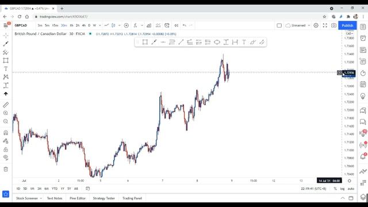Open the Strategy Tester tab

click(x=103, y=198)
